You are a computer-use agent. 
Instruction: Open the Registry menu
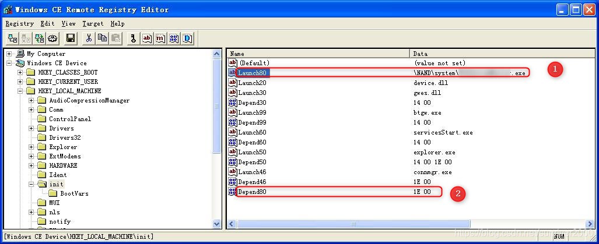pos(20,24)
